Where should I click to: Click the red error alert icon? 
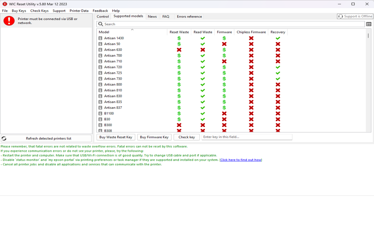[9, 21]
